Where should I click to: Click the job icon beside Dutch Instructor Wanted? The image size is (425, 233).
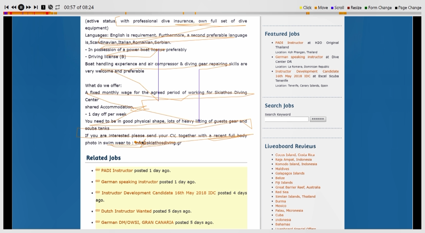97,211
